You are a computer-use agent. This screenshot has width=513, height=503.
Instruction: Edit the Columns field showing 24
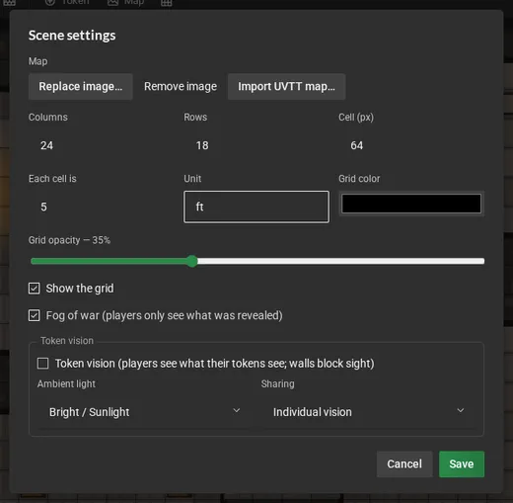coord(101,145)
